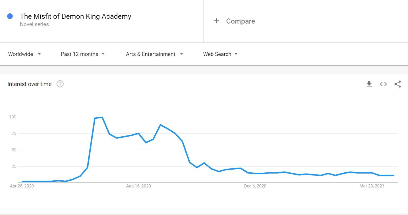The height and width of the screenshot is (215, 408).
Task: Click the Mar 28, 2021 axis label
Action: 372,186
